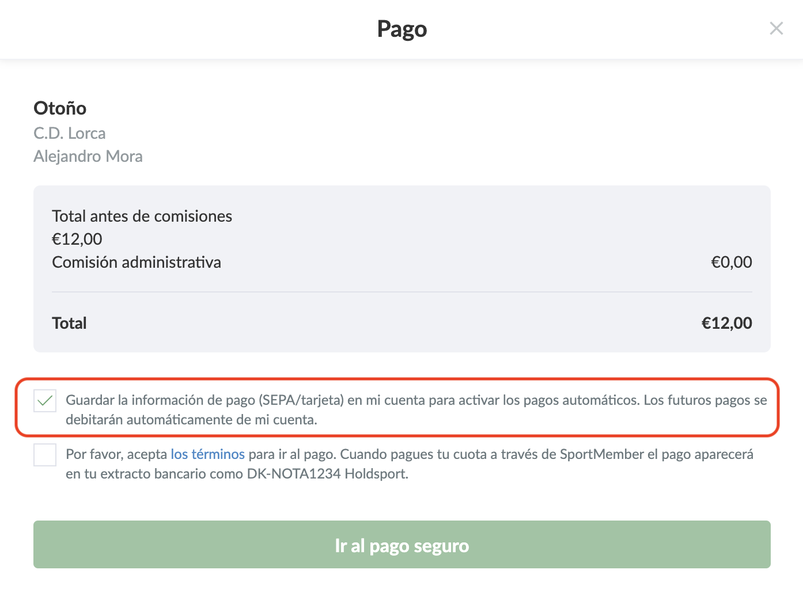803x600 pixels.
Task: Close the Pago dialog
Action: click(x=776, y=28)
